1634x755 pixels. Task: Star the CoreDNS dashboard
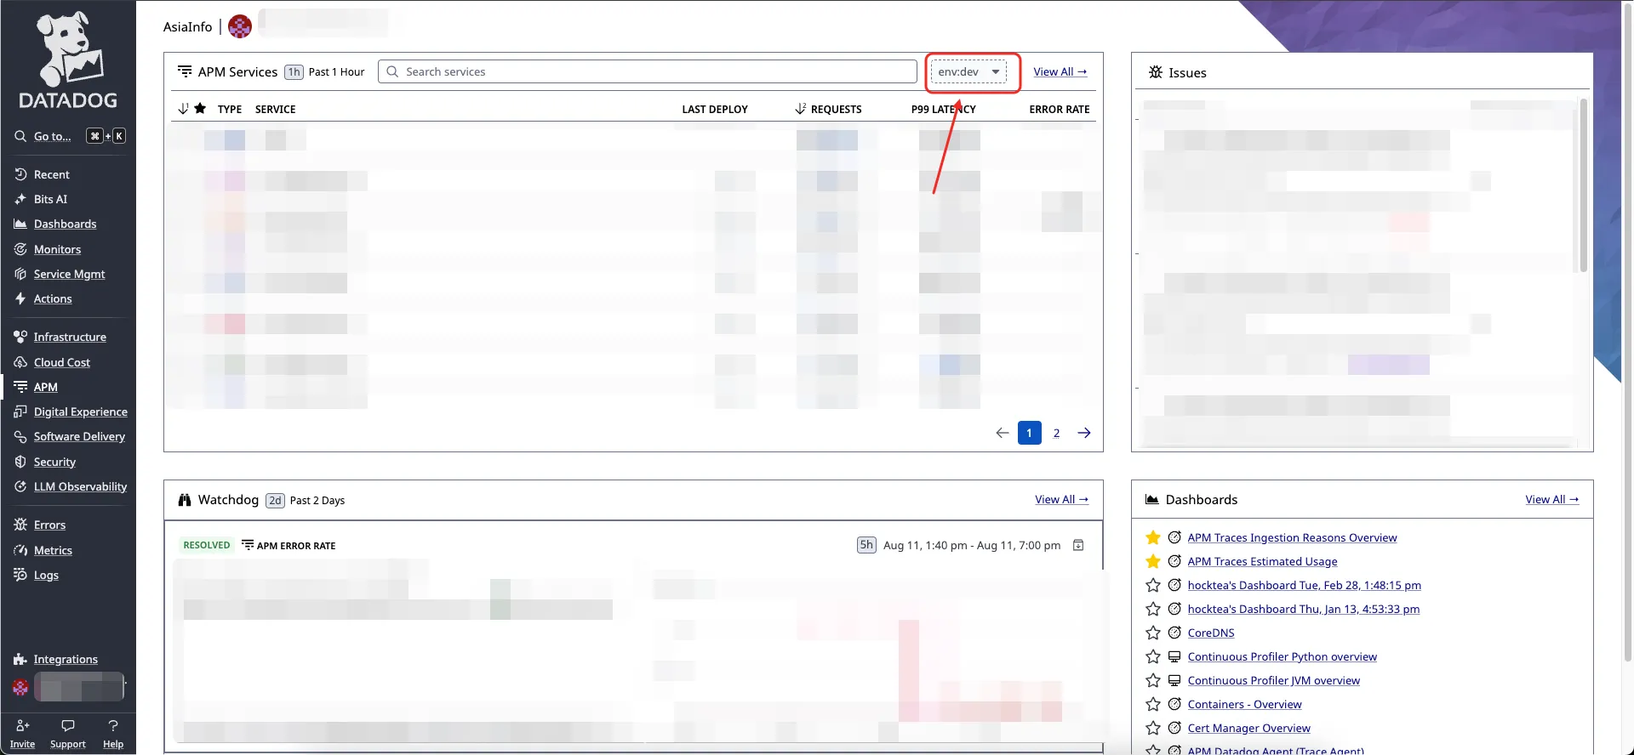[x=1153, y=633]
